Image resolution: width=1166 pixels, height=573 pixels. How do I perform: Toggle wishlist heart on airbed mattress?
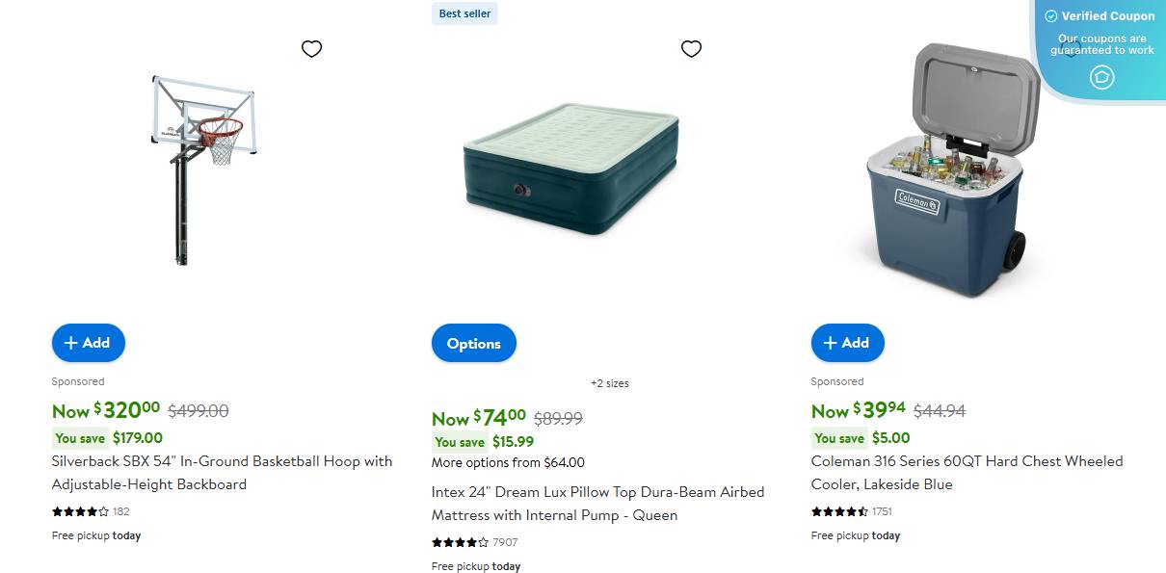(x=691, y=48)
